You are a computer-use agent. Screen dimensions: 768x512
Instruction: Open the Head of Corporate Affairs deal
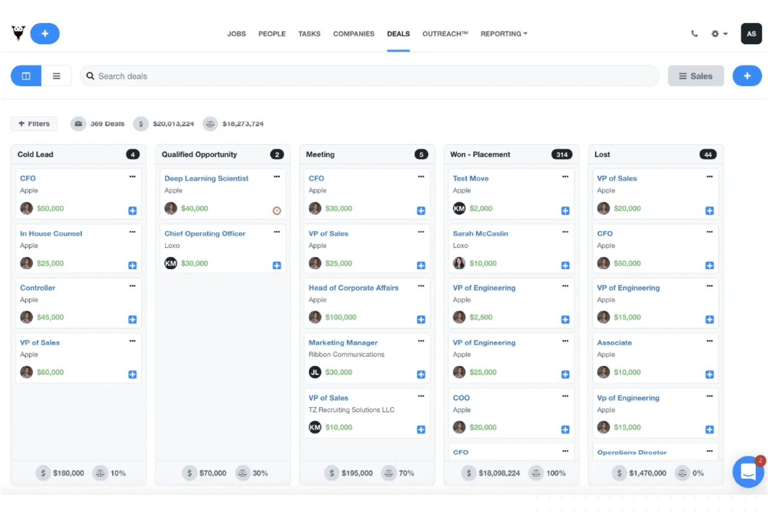[353, 288]
